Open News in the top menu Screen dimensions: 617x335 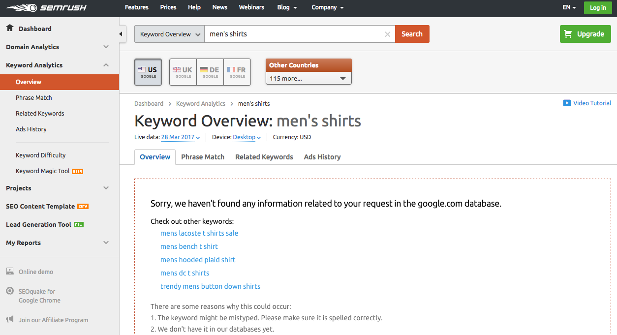click(x=220, y=8)
